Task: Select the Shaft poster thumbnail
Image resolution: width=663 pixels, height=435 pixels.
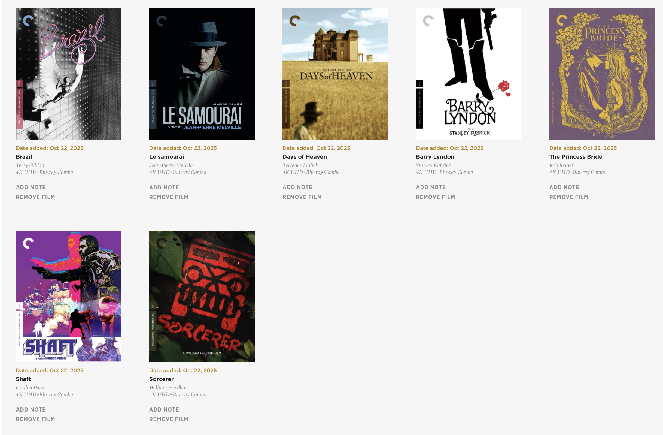Action: tap(69, 296)
